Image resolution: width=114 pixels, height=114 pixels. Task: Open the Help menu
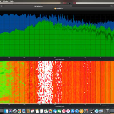tap(12, 1)
